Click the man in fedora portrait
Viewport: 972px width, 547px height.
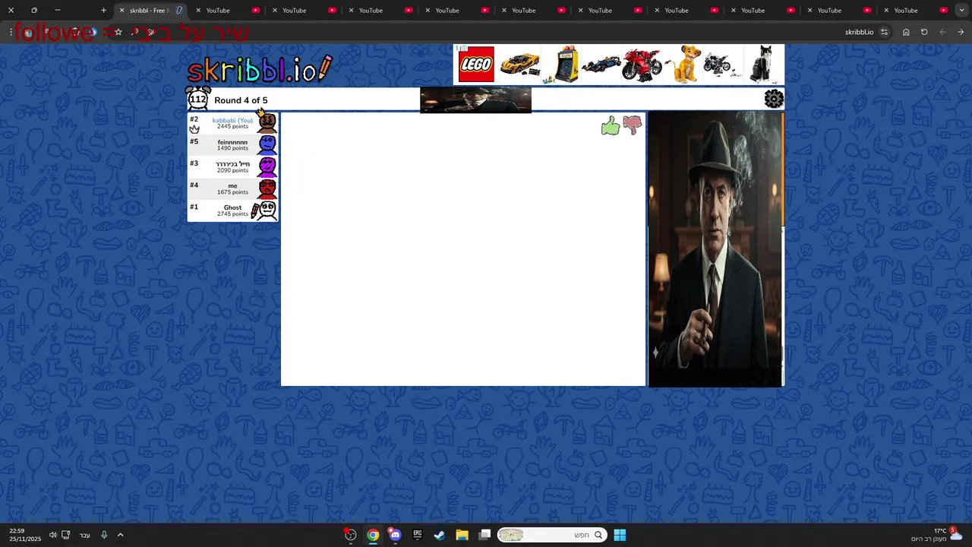(x=715, y=249)
